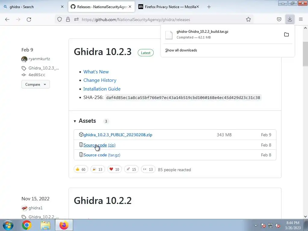Screen dimensions: 308x231
Task: Show downloaded file in folder icon
Action: pyautogui.click(x=286, y=35)
